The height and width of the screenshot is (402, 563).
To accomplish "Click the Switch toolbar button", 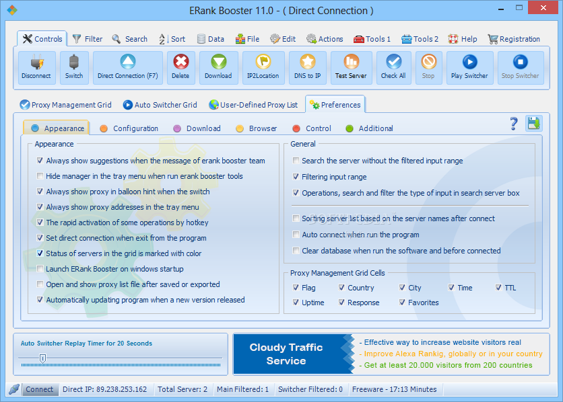I will pyautogui.click(x=74, y=68).
